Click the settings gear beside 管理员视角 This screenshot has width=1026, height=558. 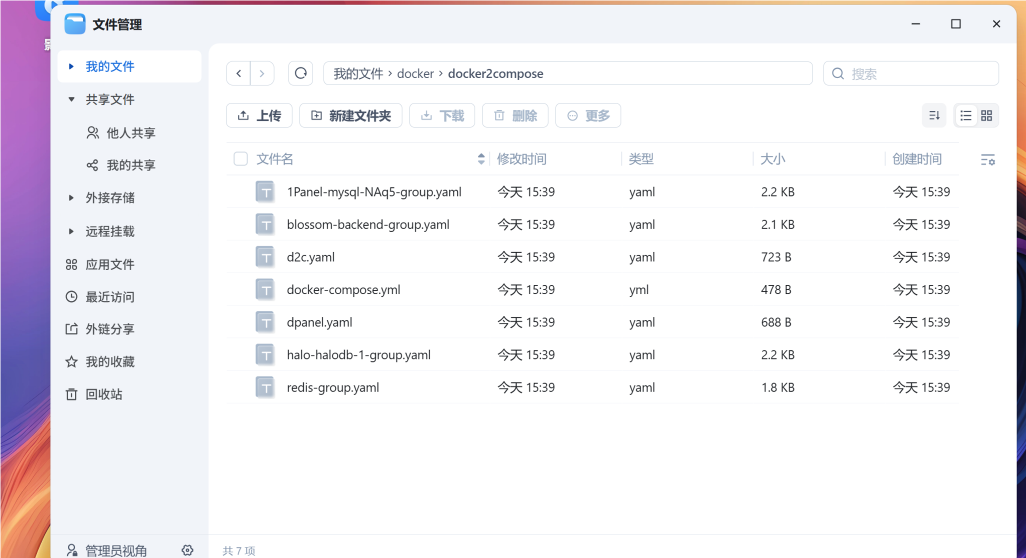click(187, 550)
